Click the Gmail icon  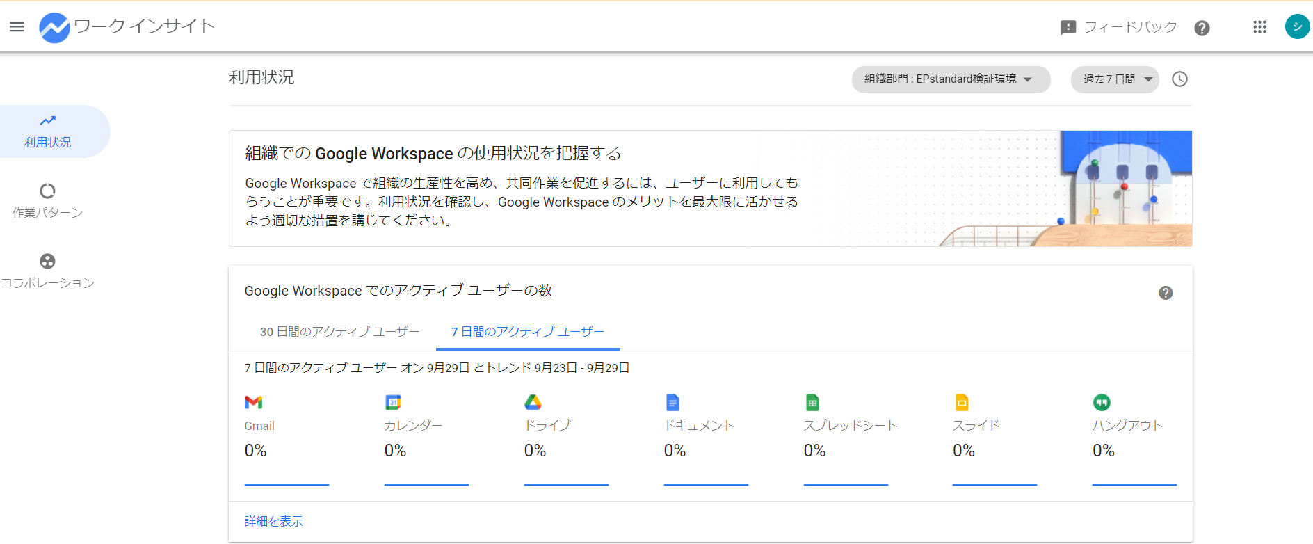coord(253,402)
